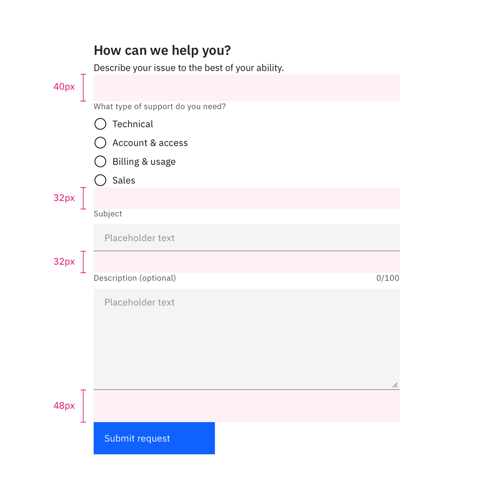493x504 pixels.
Task: Select the Technical radio button
Action: pyautogui.click(x=100, y=124)
